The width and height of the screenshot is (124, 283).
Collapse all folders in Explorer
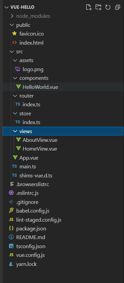[x=118, y=7]
